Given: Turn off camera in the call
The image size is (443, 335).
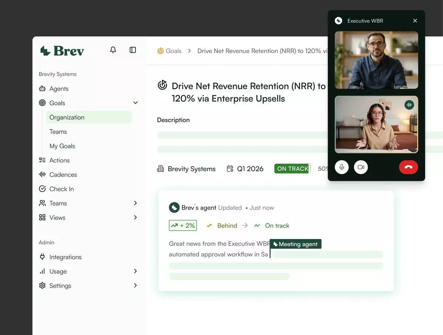Looking at the screenshot, I should click(x=361, y=167).
